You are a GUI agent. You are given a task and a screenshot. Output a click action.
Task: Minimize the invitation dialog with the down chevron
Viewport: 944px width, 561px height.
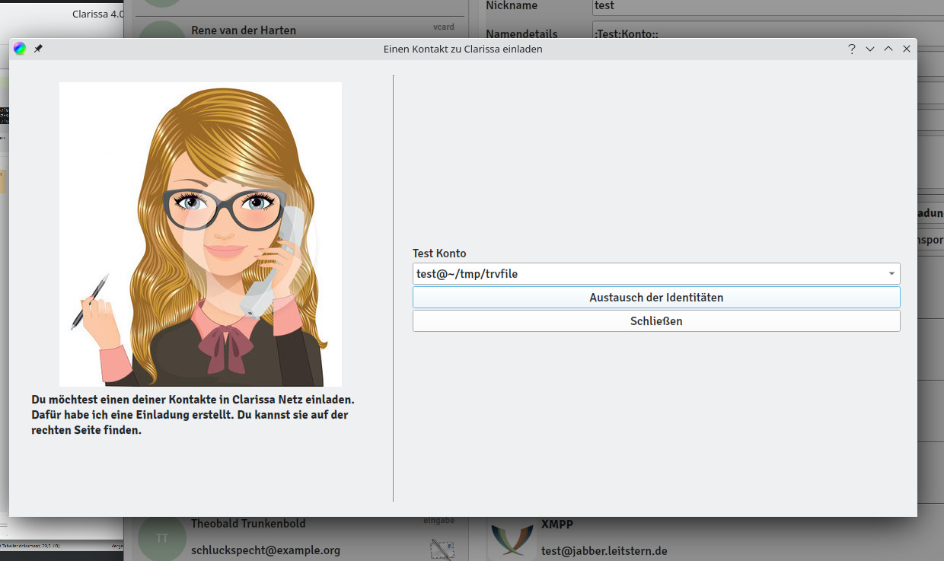tap(870, 49)
